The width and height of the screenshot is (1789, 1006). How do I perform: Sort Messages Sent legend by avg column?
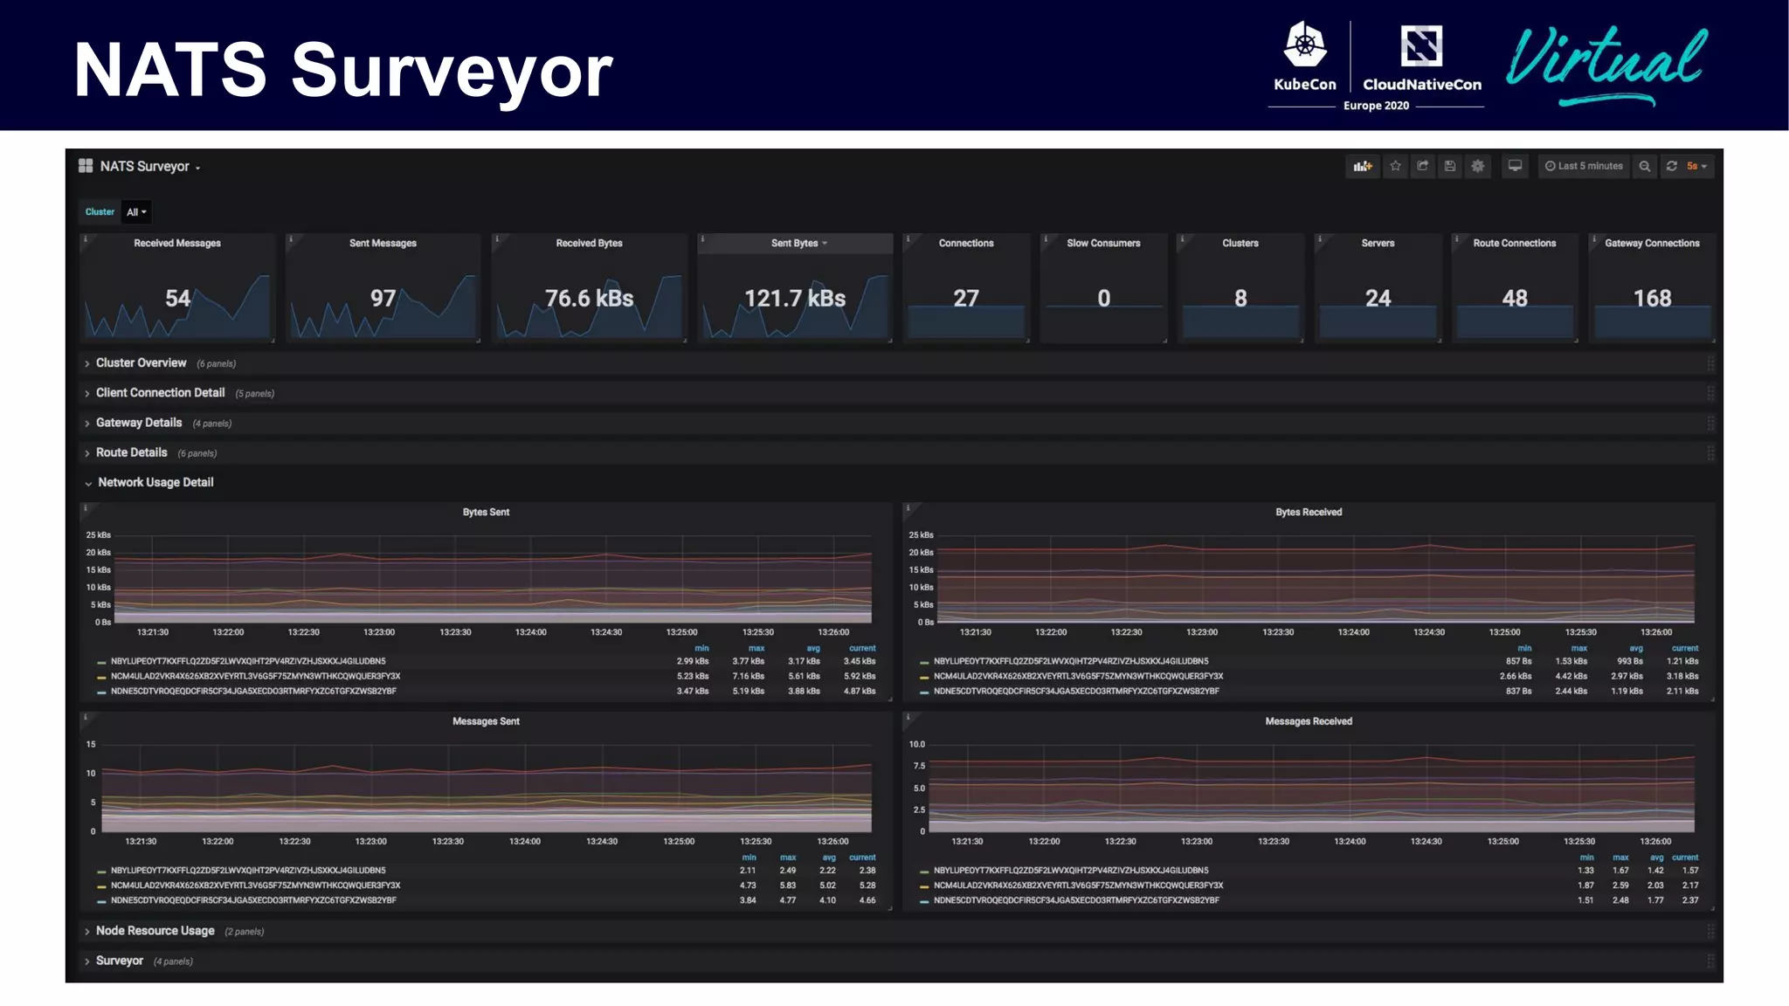(829, 858)
